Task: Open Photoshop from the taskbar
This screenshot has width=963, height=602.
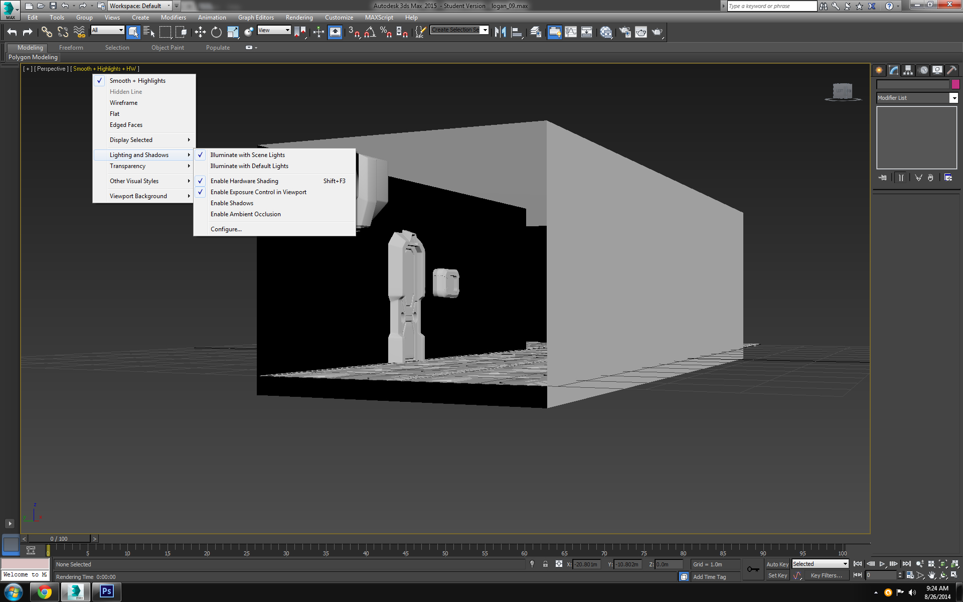Action: (x=106, y=591)
